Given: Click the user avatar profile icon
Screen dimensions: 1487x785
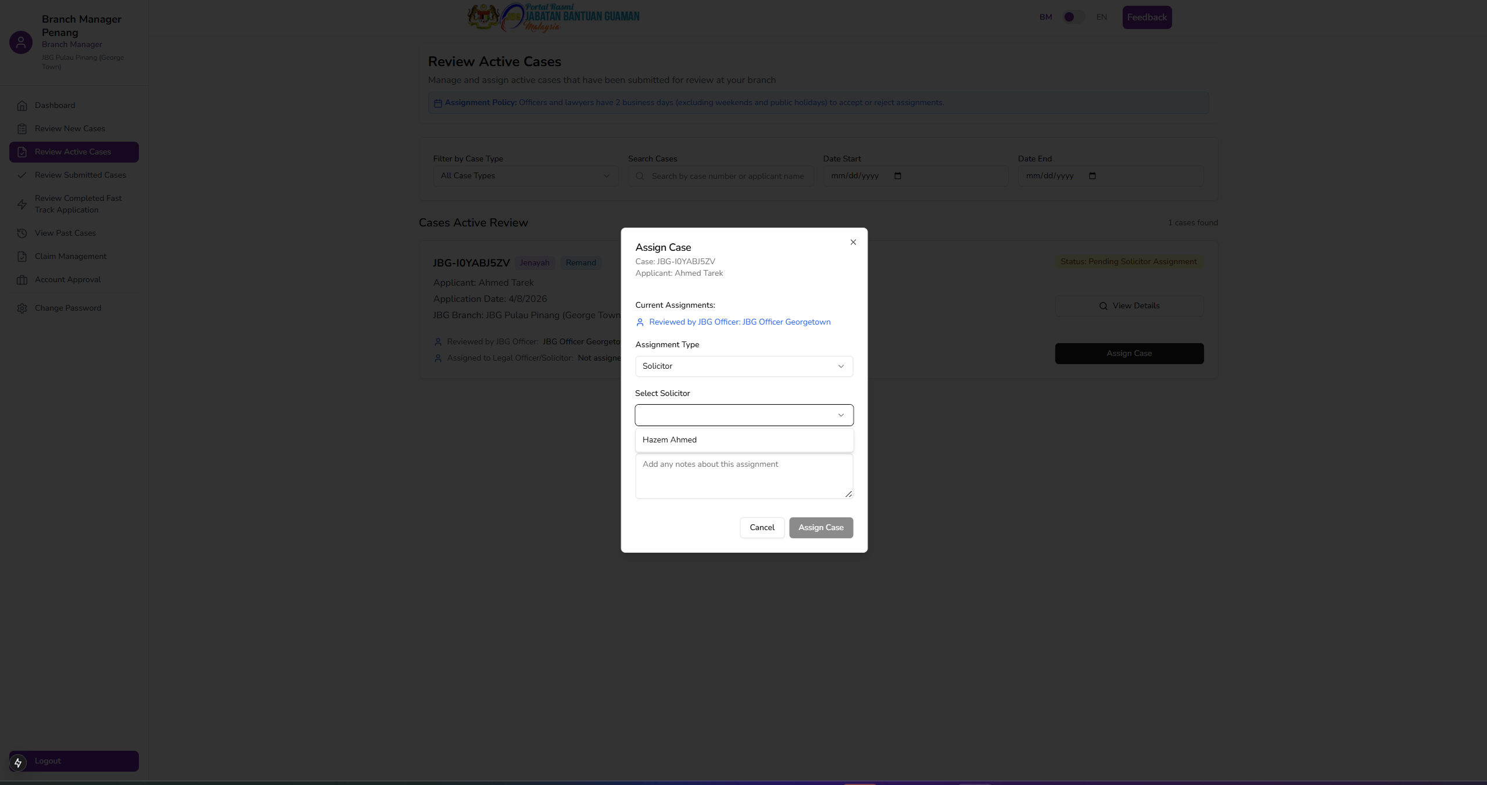Looking at the screenshot, I should [x=21, y=42].
